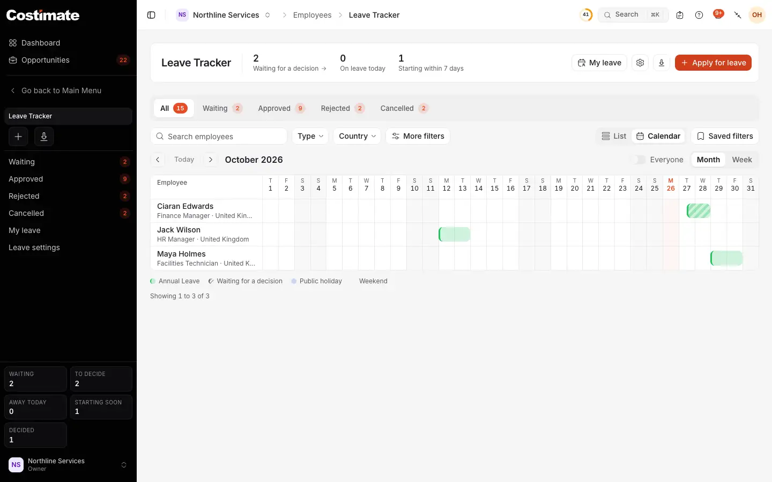Expand the Northline Services Owner account menu
The height and width of the screenshot is (482, 772).
(x=68, y=465)
